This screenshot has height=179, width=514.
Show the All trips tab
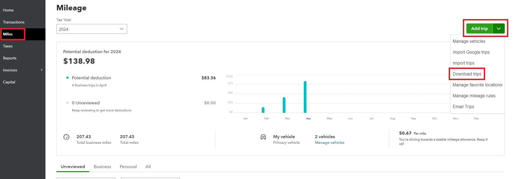[x=148, y=166]
